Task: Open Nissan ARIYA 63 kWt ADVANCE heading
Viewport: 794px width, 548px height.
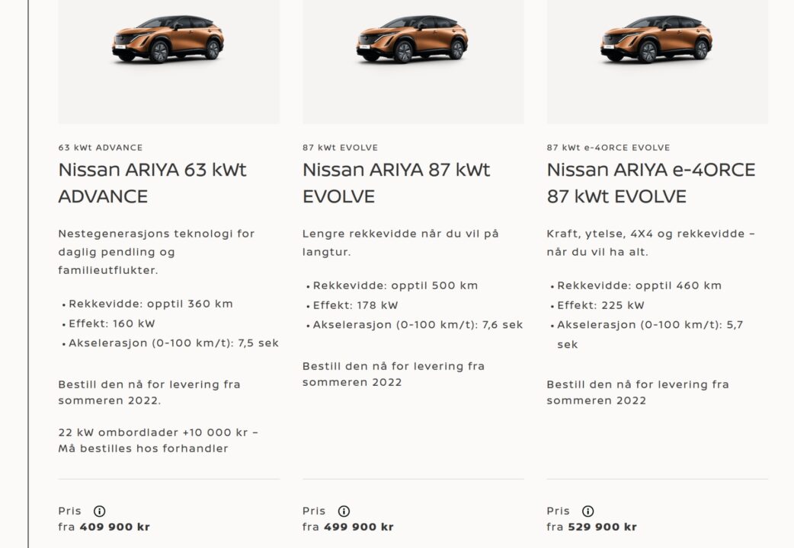Action: (152, 183)
